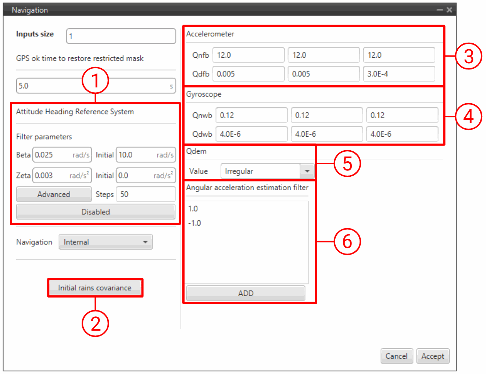Edit the Steps value field
486x374 pixels.
[x=146, y=194]
